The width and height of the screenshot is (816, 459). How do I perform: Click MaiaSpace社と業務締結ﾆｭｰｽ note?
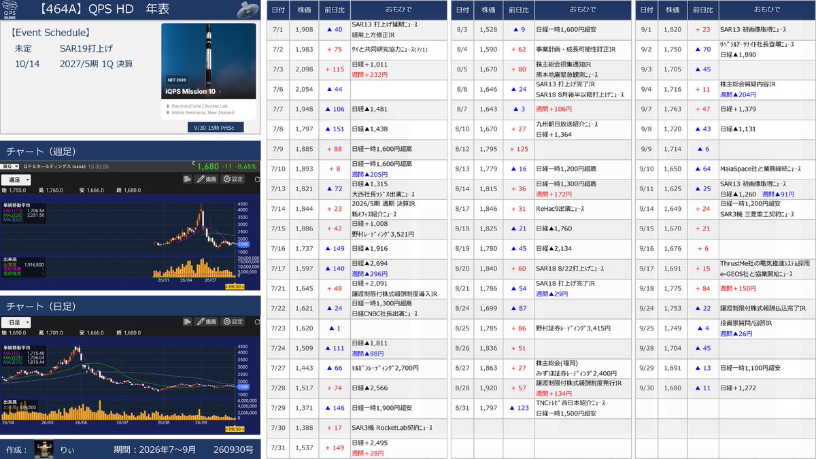[x=761, y=168]
